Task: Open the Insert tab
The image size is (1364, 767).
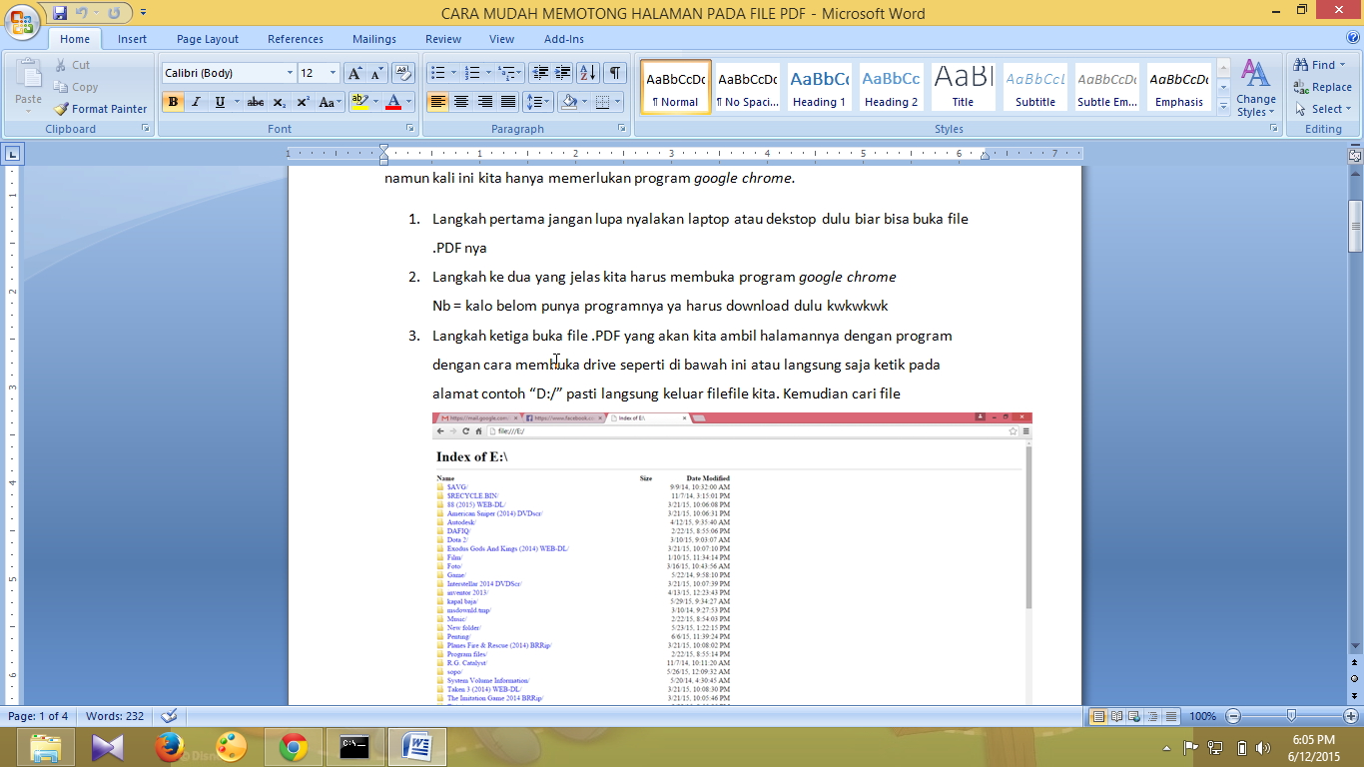Action: click(132, 39)
